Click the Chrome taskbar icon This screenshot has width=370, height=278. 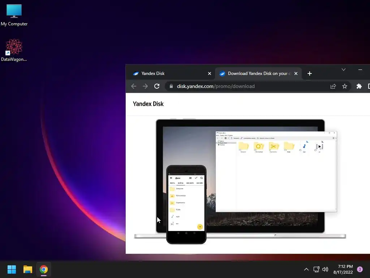coord(44,269)
